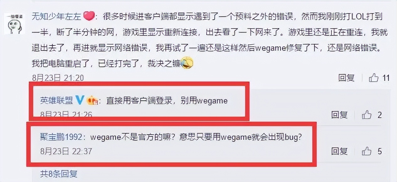Click the 8月23日 22:37 timestamp
397x182 pixels.
point(66,151)
